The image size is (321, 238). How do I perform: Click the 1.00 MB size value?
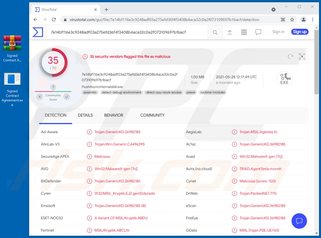point(197,77)
